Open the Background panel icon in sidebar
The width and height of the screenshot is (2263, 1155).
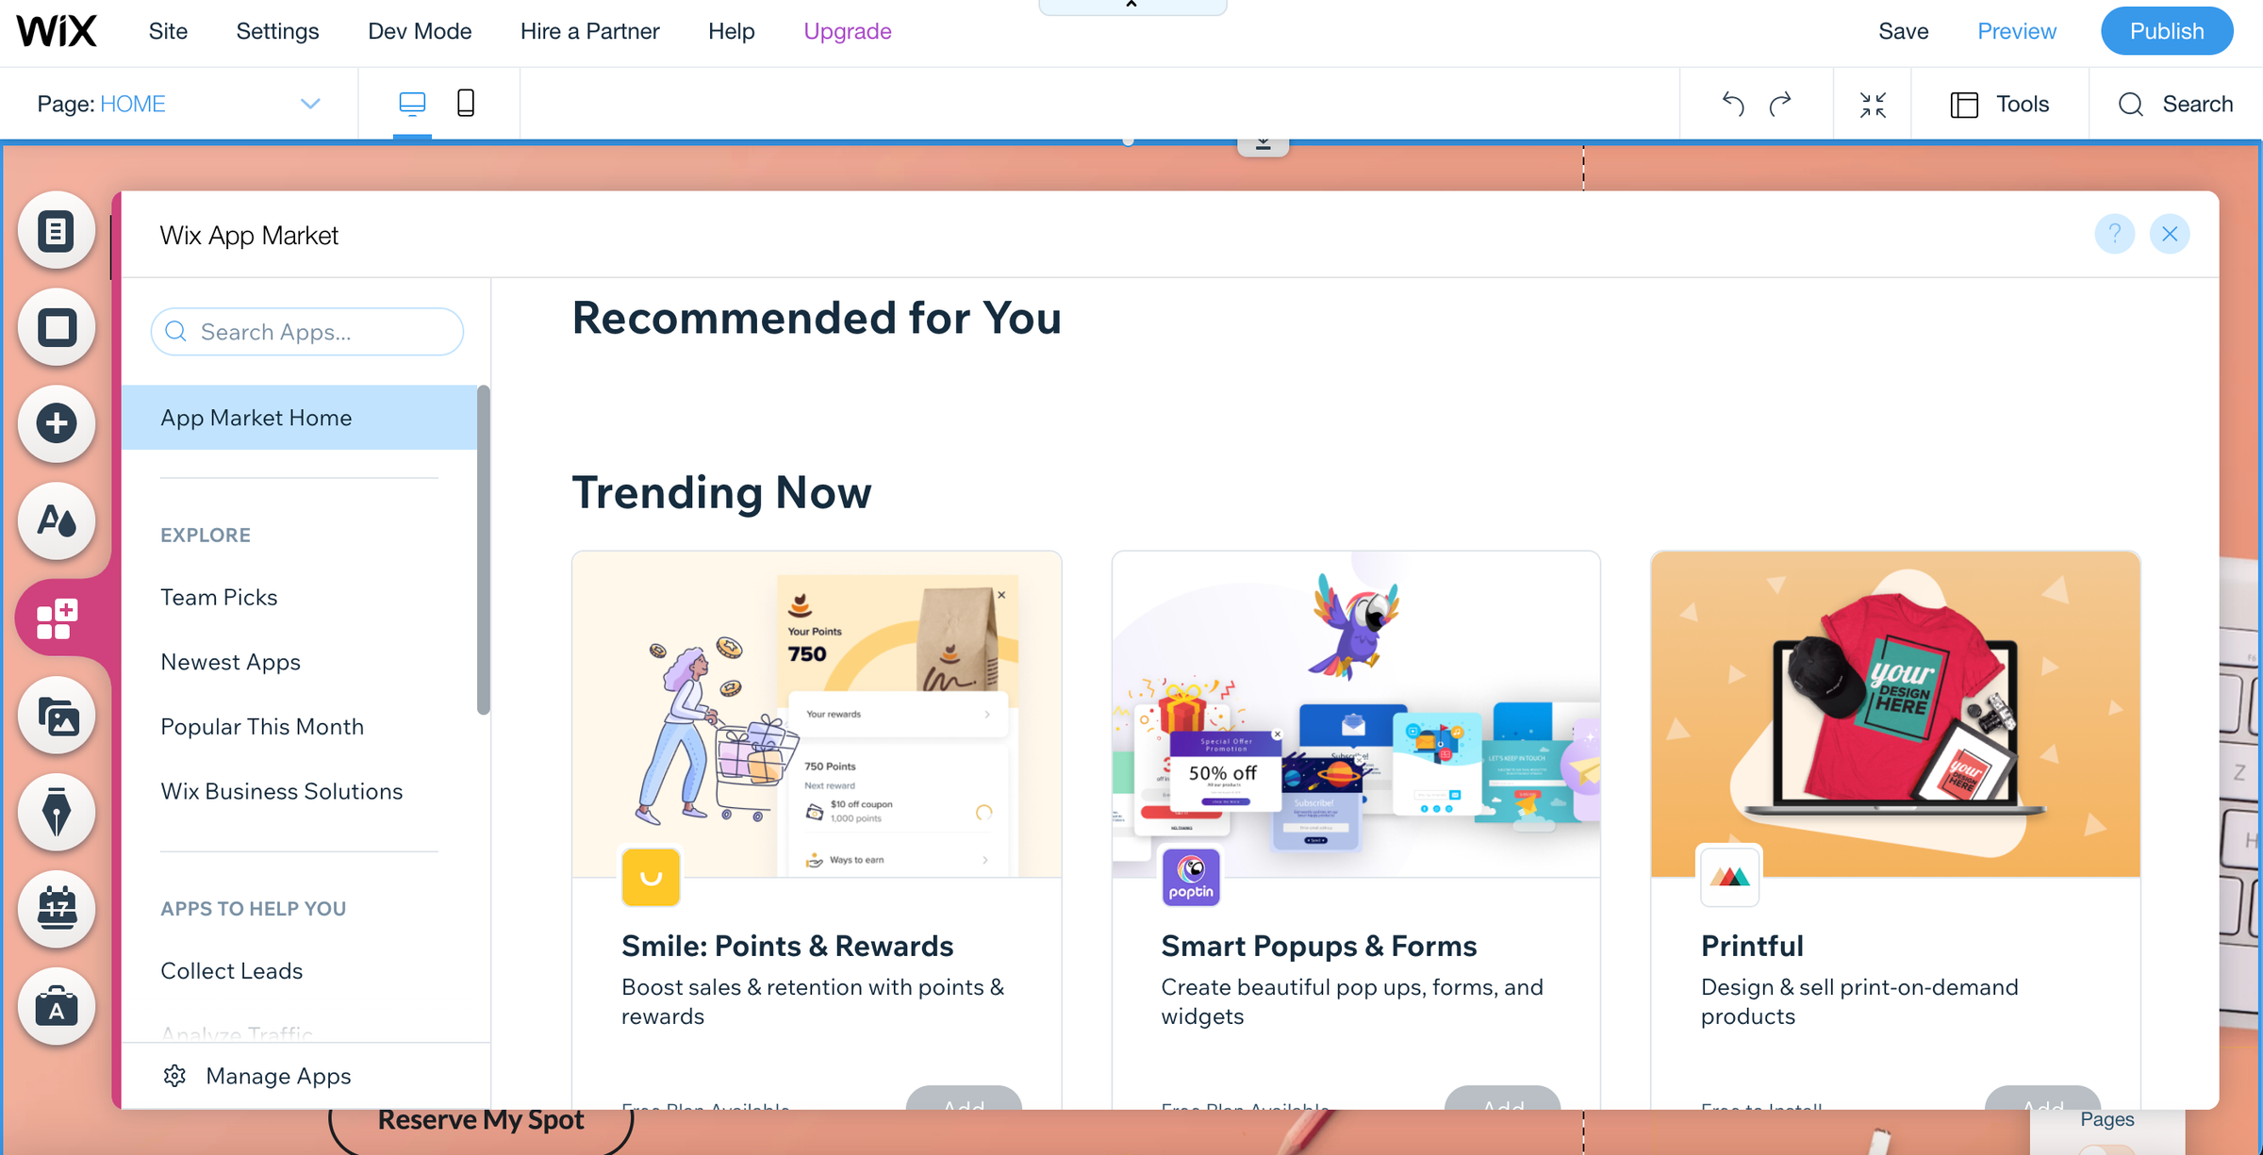[x=57, y=327]
